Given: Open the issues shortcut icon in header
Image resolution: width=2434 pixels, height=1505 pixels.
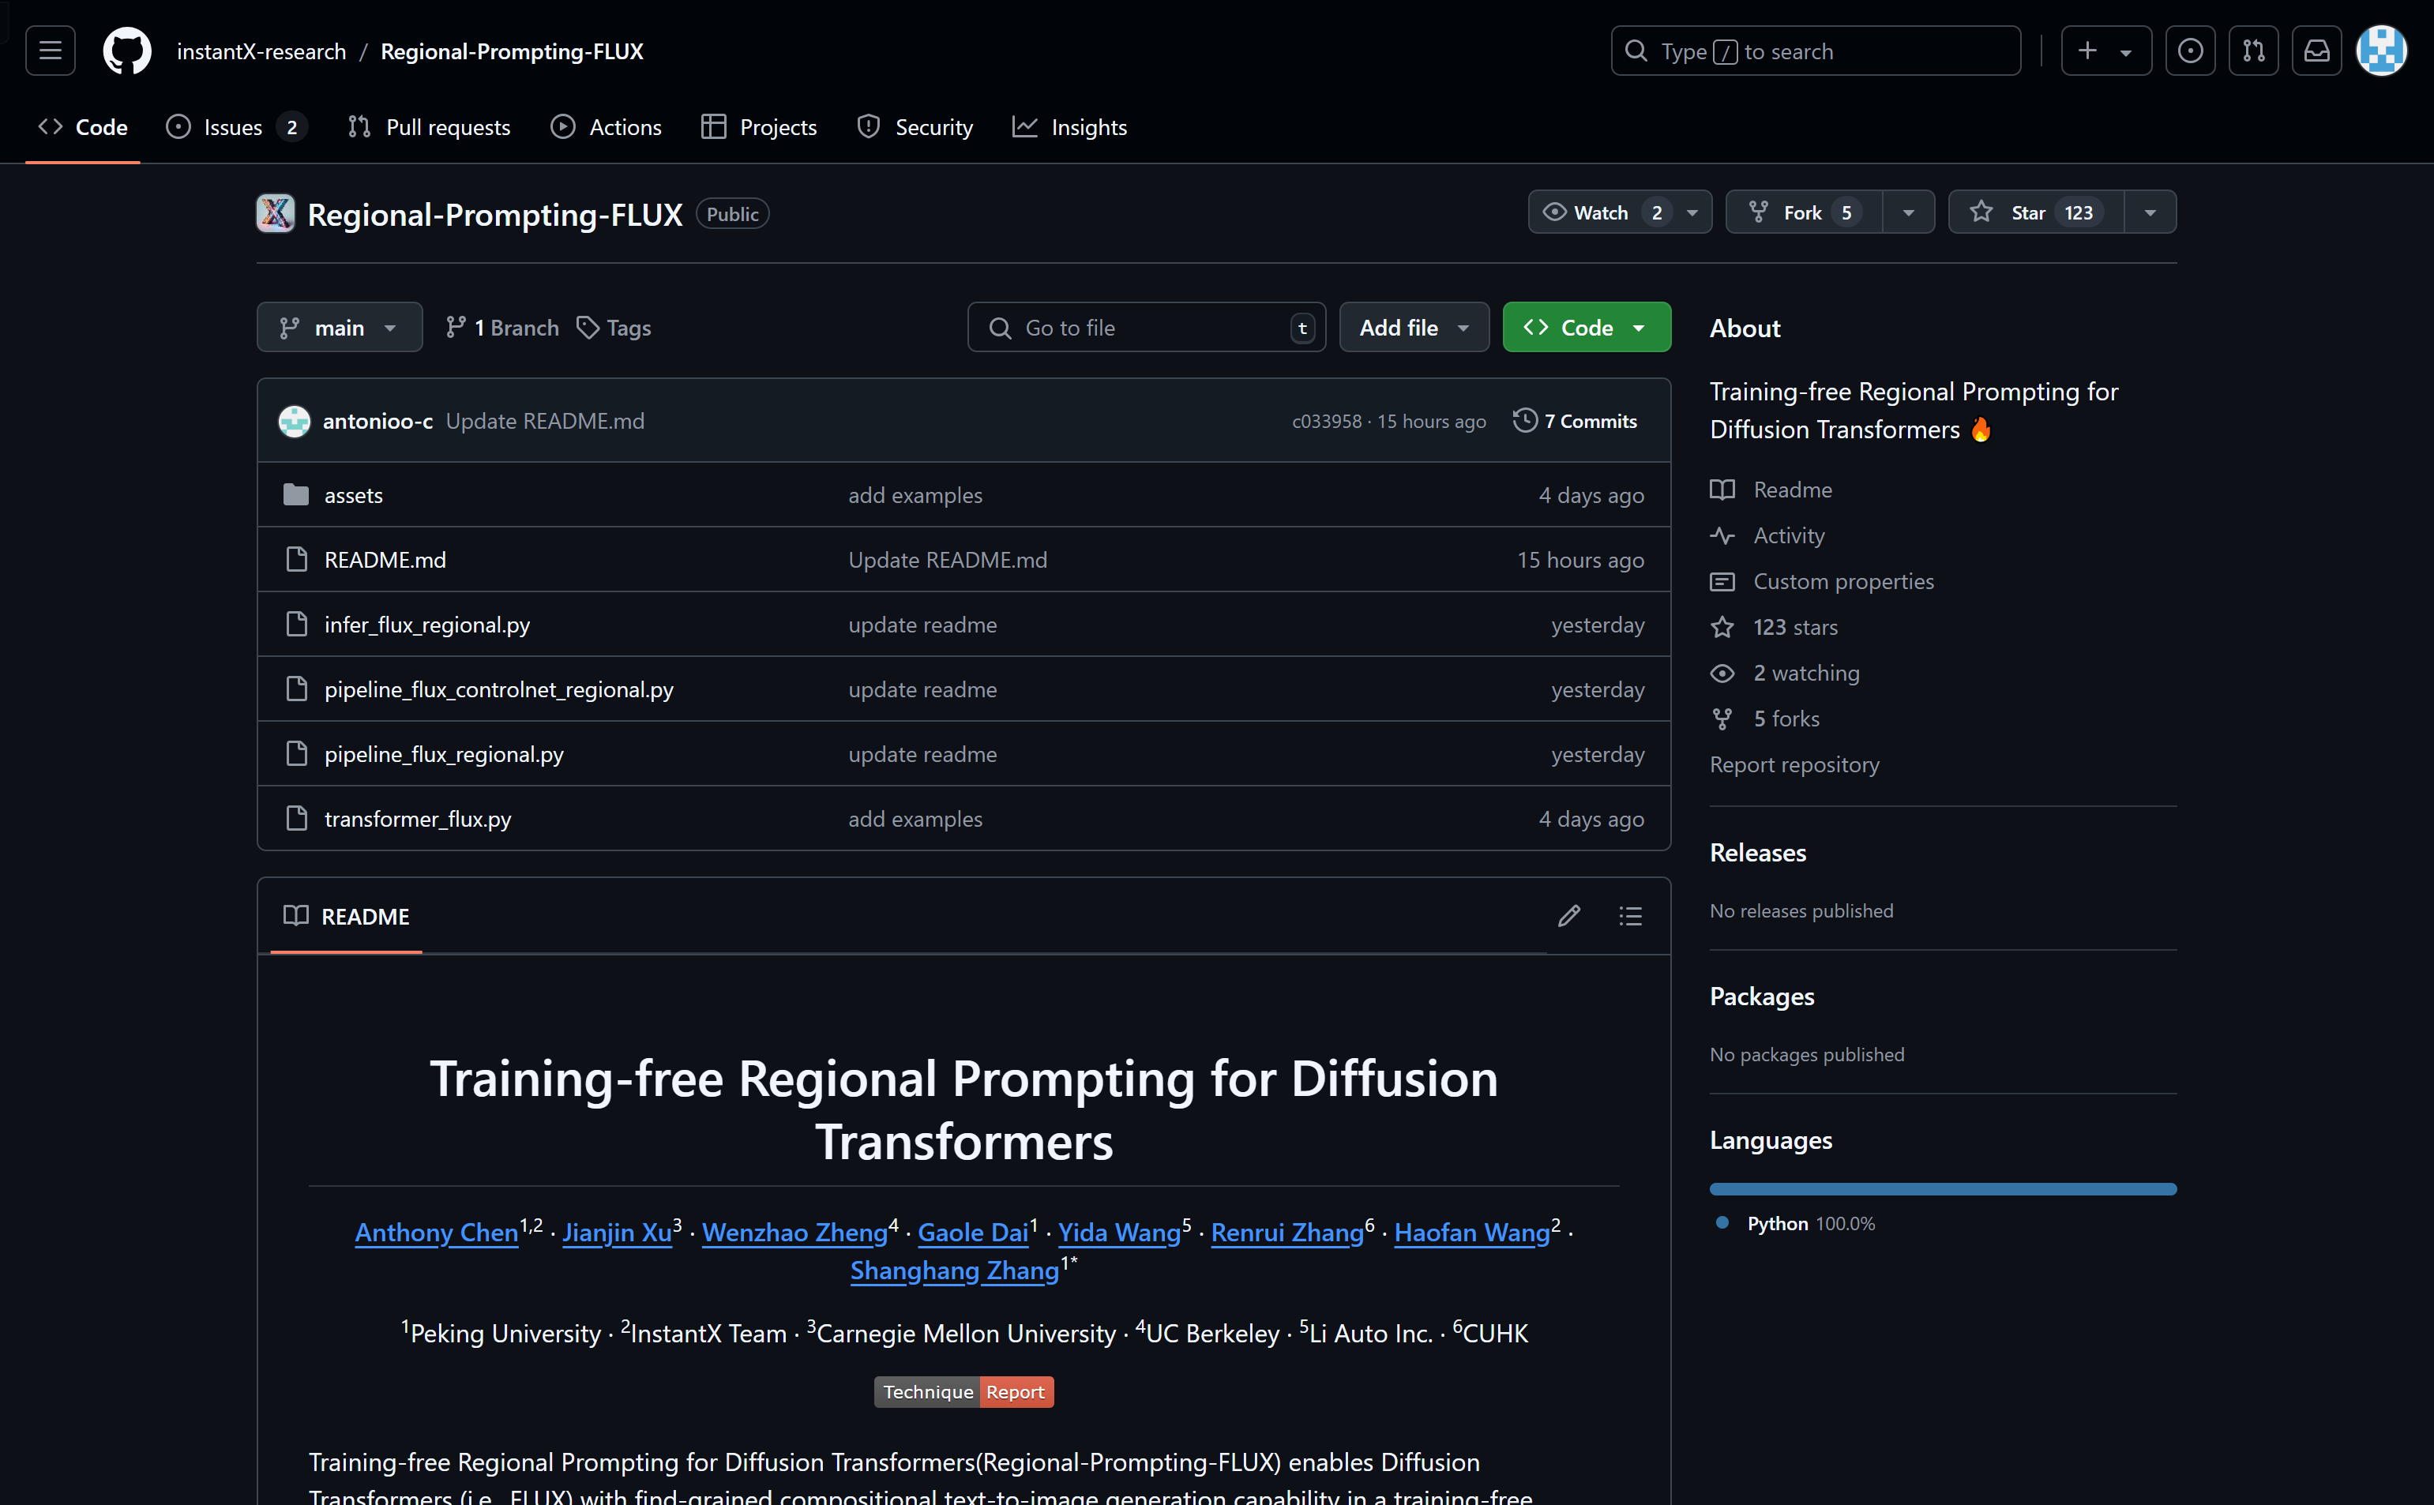Looking at the screenshot, I should [2190, 51].
